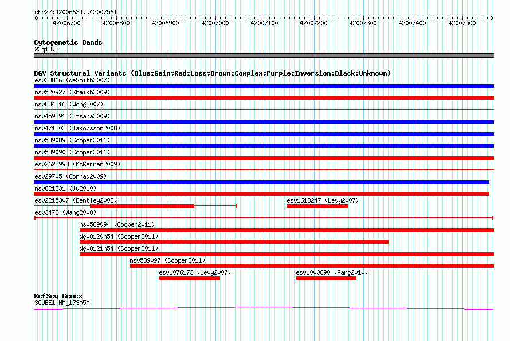Viewport: 510px width, 341px height.
Task: Open esv1000890 (Pang2010) variant label
Action: point(332,272)
